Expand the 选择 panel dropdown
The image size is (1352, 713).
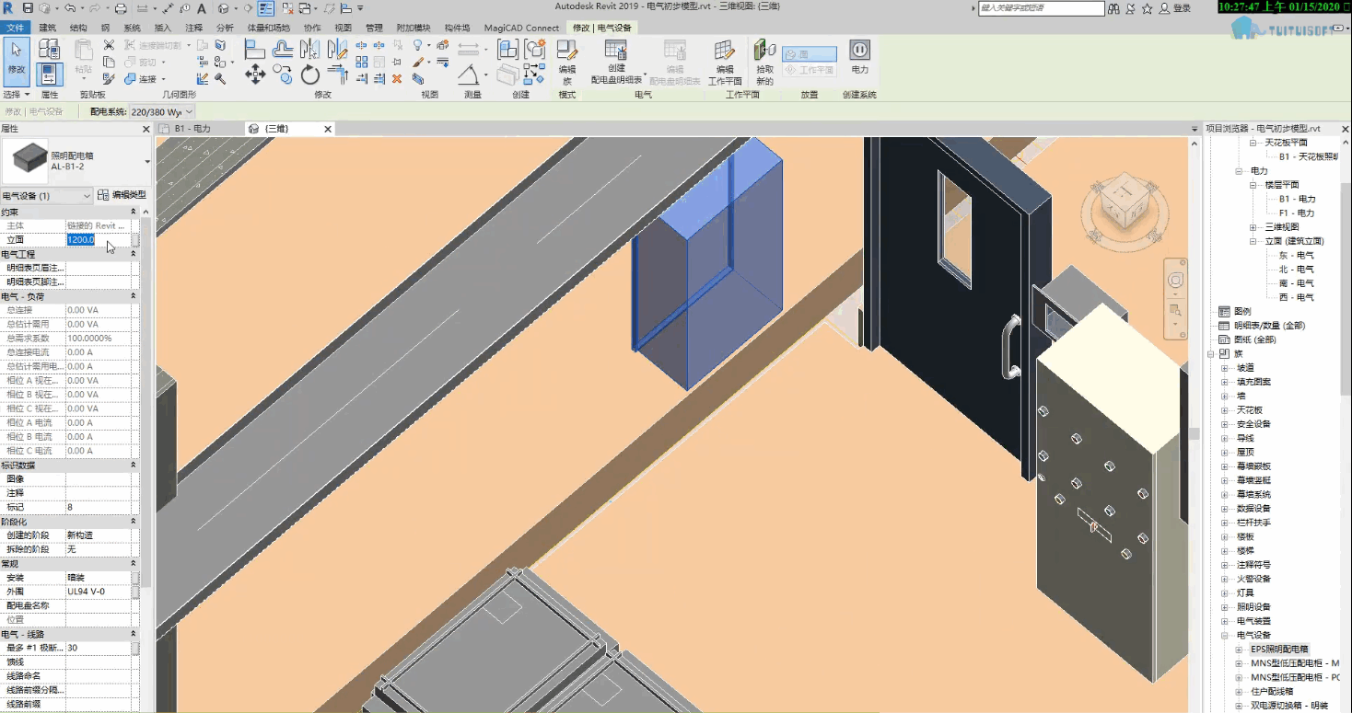[17, 95]
